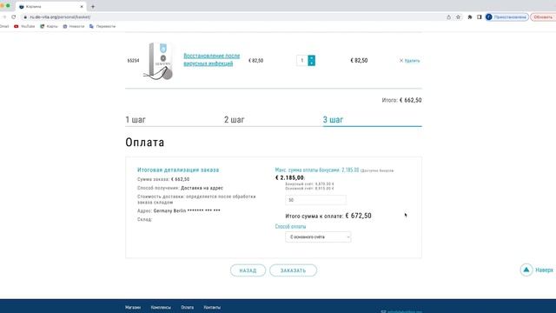The width and height of the screenshot is (556, 313).
Task: Open the Комплексы footer link
Action: (x=161, y=307)
